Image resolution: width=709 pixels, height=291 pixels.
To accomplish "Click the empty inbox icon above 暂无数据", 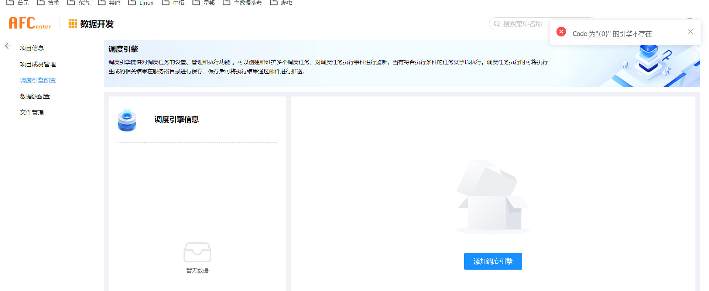I will 197,252.
